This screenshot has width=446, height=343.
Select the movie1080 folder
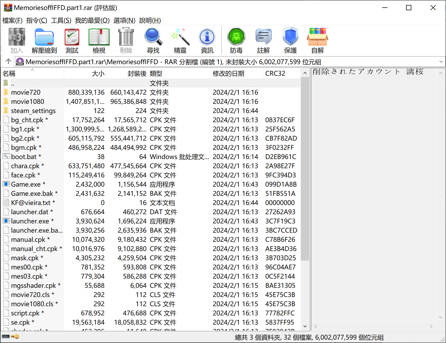(27, 101)
